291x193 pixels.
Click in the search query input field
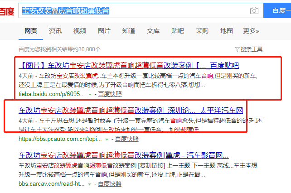[x=141, y=10]
